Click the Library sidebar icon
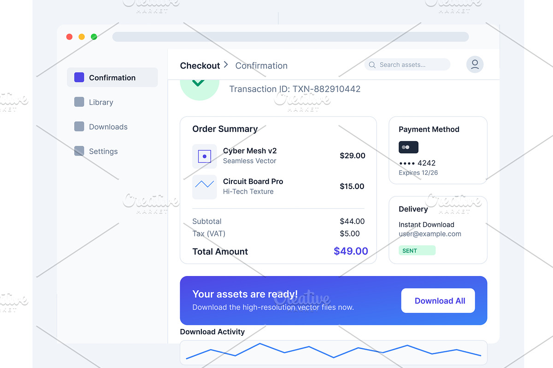Screen dimensions: 553x368 [x=79, y=102]
